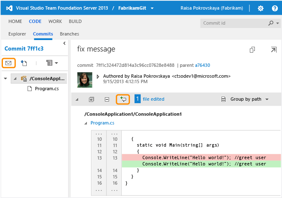The width and height of the screenshot is (282, 198).
Task: Collapse the outer tree arrow beside ConsoleAppl
Action: (5, 79)
